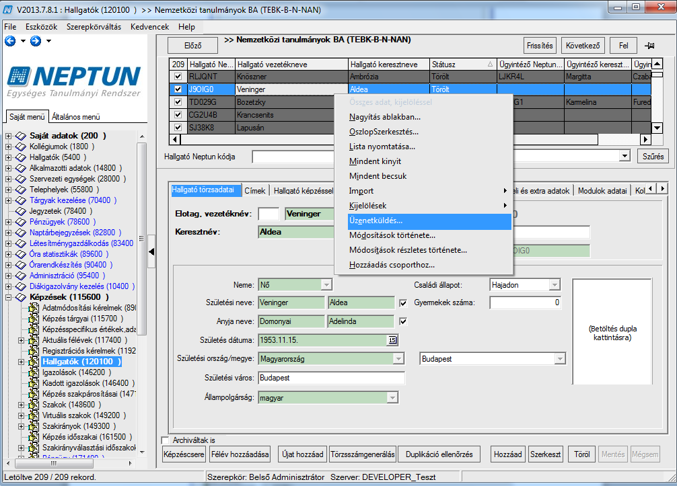This screenshot has height=486, width=677.
Task: Click the Jegyzetek book icon
Action: click(x=21, y=211)
